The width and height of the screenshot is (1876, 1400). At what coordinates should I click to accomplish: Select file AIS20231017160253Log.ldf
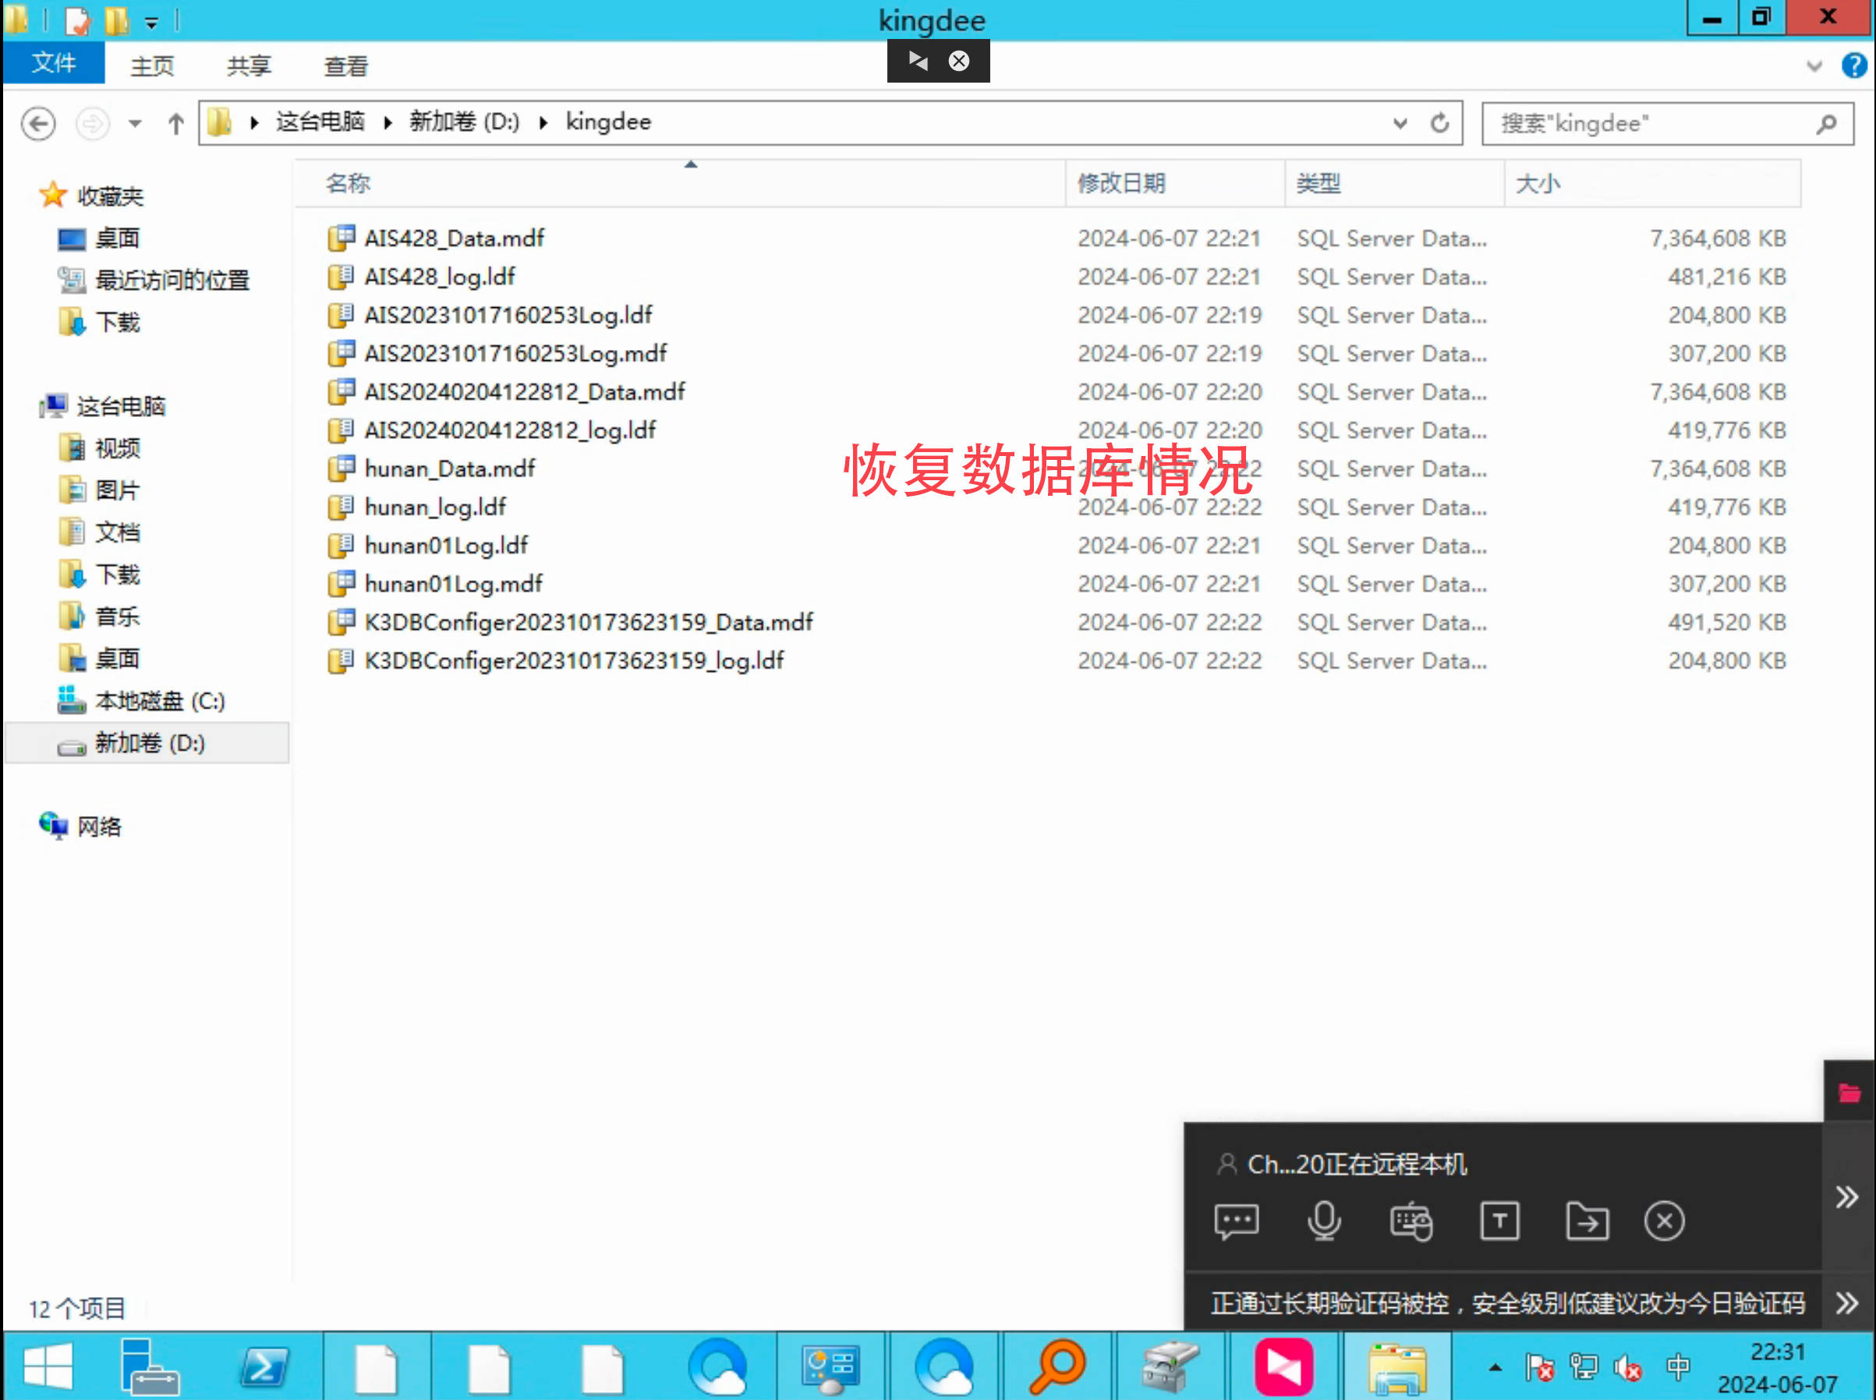508,315
